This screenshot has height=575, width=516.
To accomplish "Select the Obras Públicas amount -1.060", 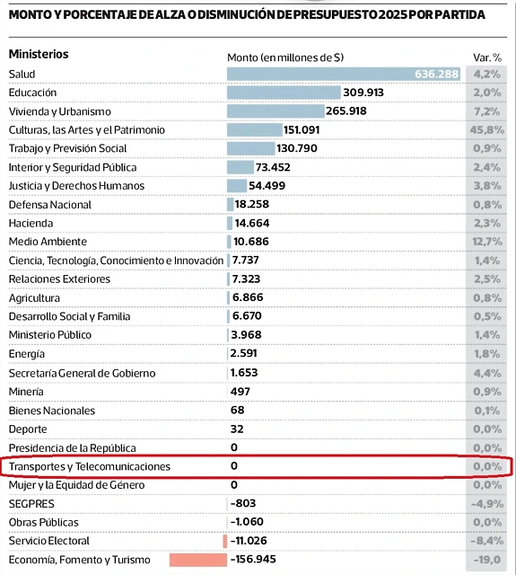I will click(247, 522).
